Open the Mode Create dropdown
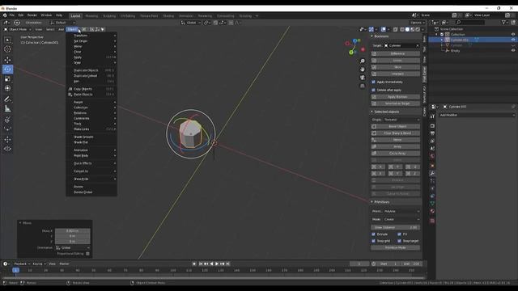Viewport: 518px width, 291px height. click(401, 219)
